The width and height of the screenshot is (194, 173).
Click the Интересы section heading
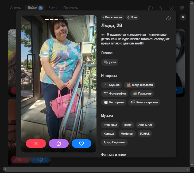[x=109, y=76]
